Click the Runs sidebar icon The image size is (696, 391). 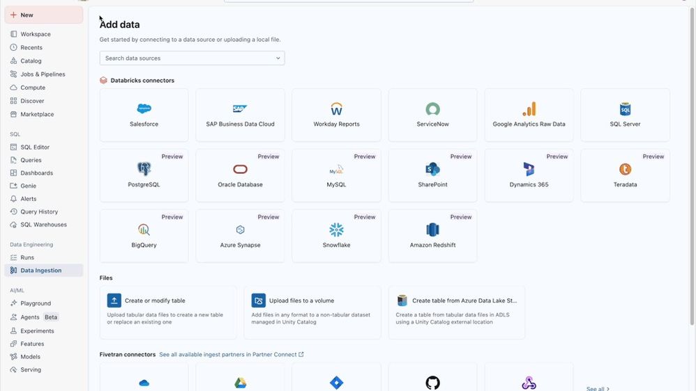click(13, 257)
